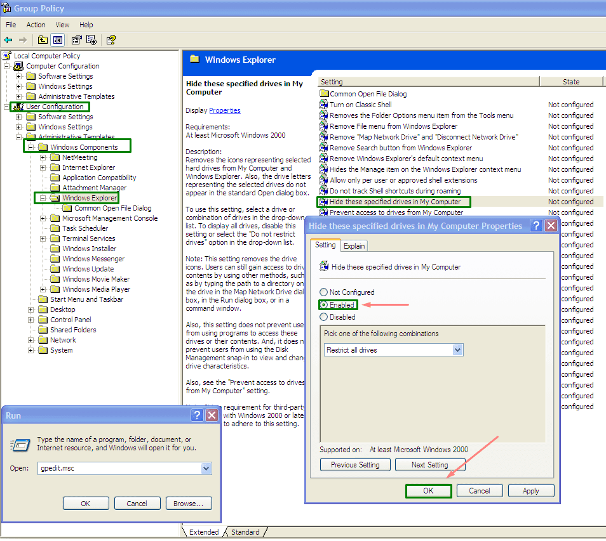This screenshot has height=541, width=606.
Task: Open the Action menu
Action: [36, 25]
